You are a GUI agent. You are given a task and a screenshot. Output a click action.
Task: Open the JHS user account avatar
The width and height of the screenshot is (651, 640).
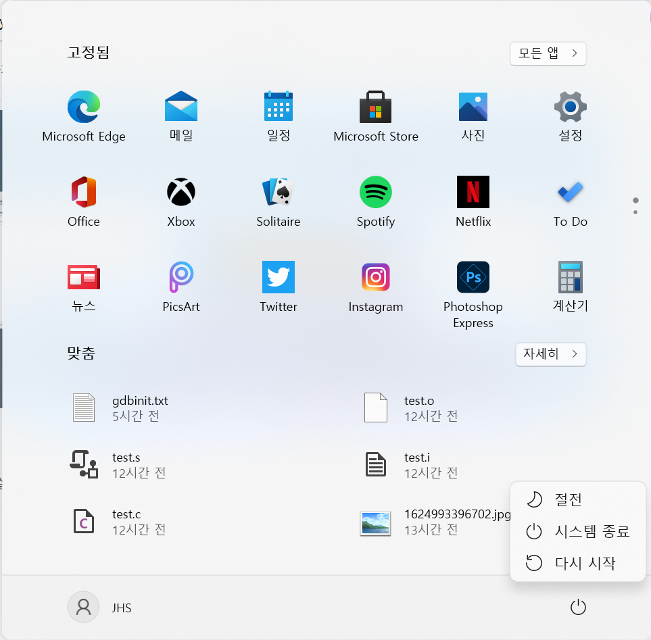tap(83, 607)
